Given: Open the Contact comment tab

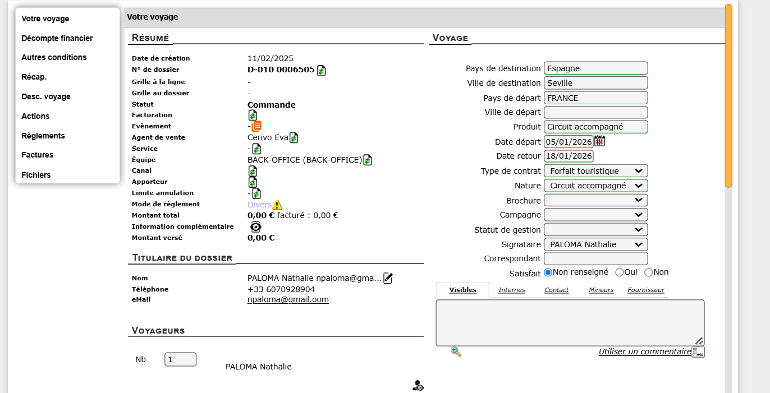Looking at the screenshot, I should tap(556, 290).
